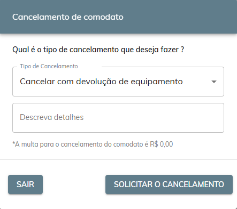Viewport: 237px width, 209px height.
Task: Click the question 'Qual é o tipo de cancelamento'
Action: click(98, 50)
